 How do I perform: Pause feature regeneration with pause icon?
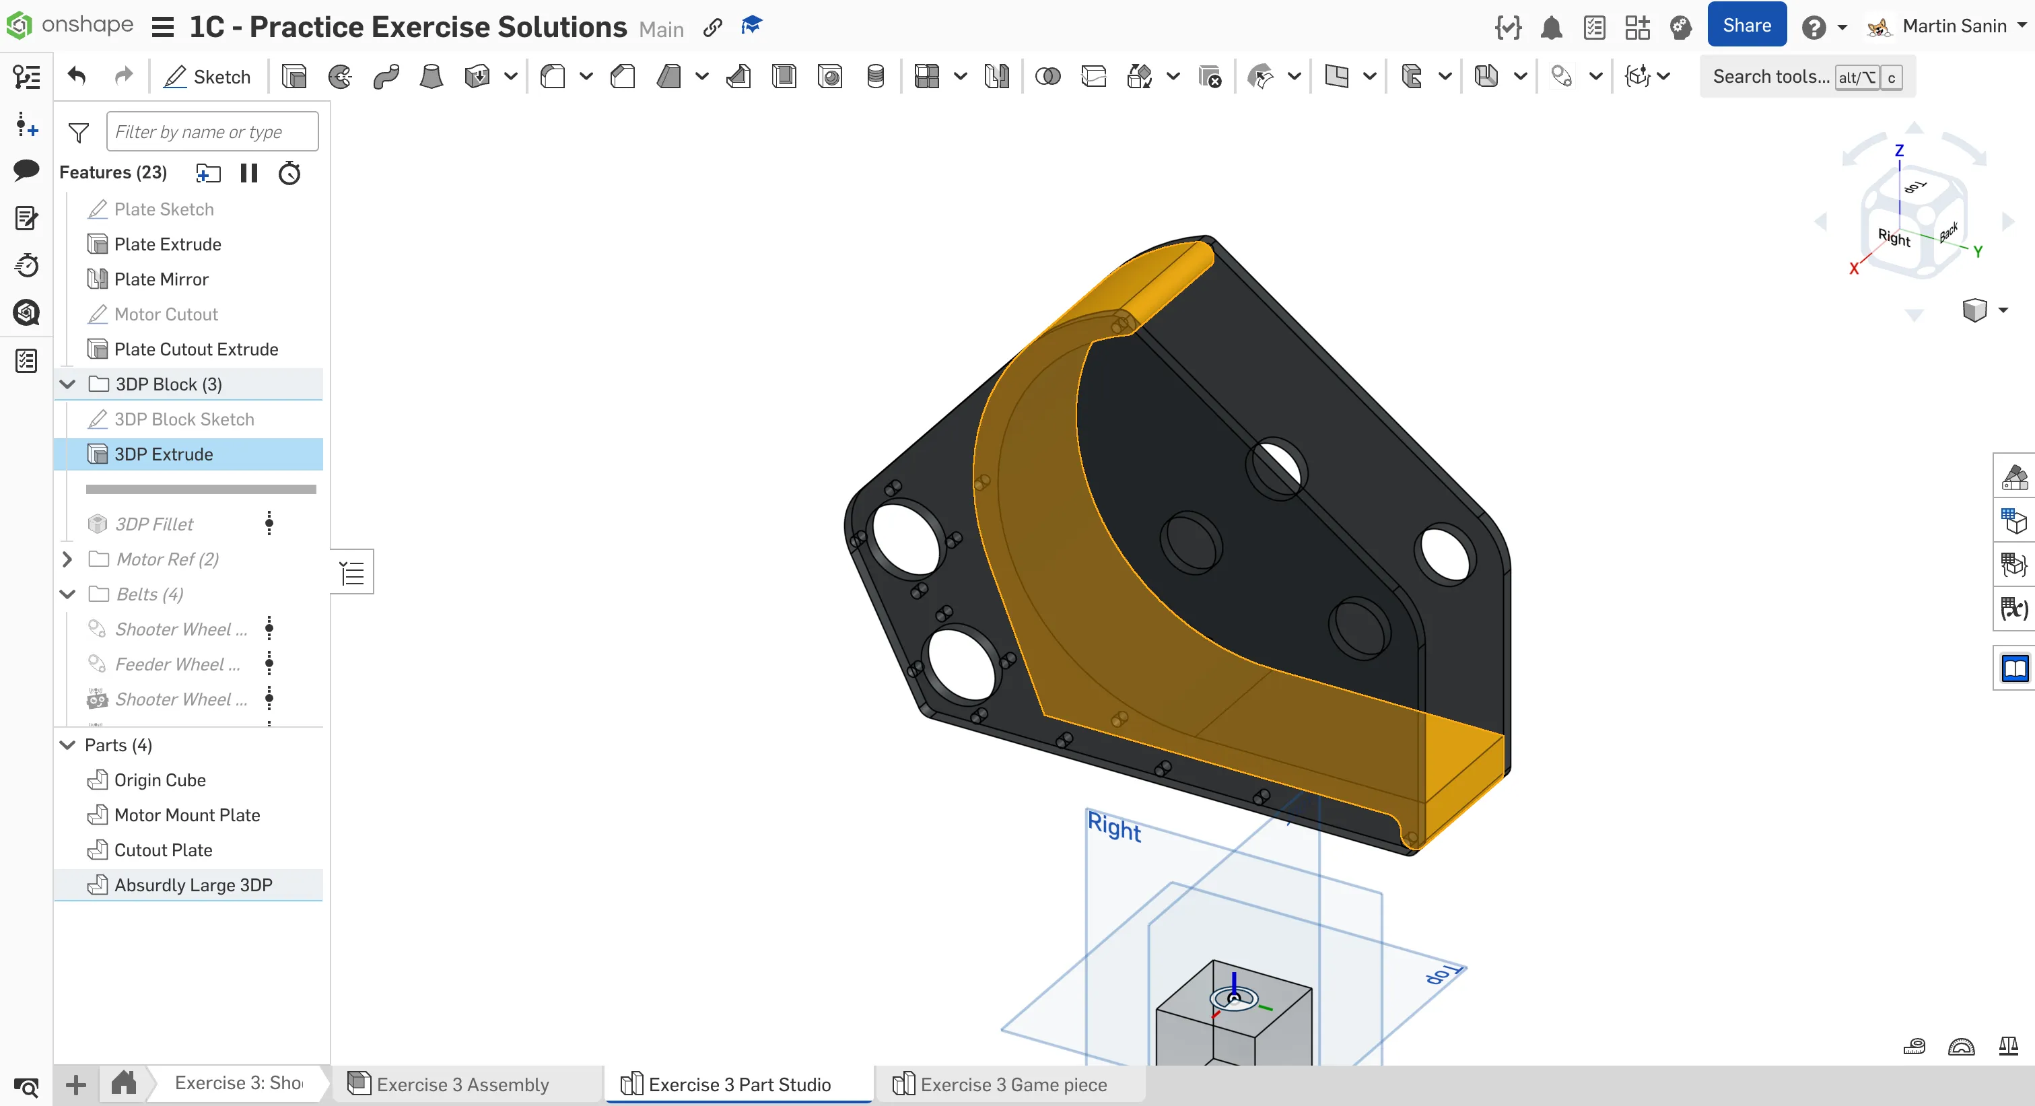click(x=249, y=173)
